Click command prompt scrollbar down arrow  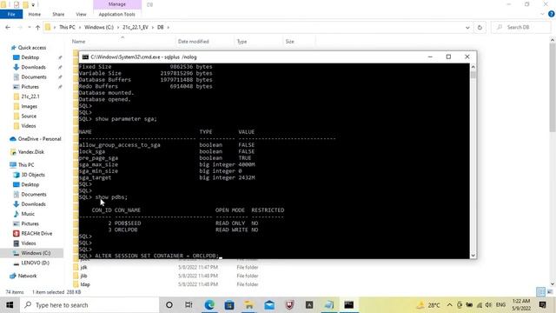(473, 256)
